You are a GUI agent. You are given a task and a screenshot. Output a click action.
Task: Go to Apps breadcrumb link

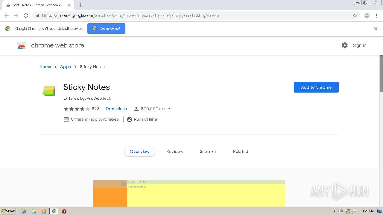click(x=66, y=67)
